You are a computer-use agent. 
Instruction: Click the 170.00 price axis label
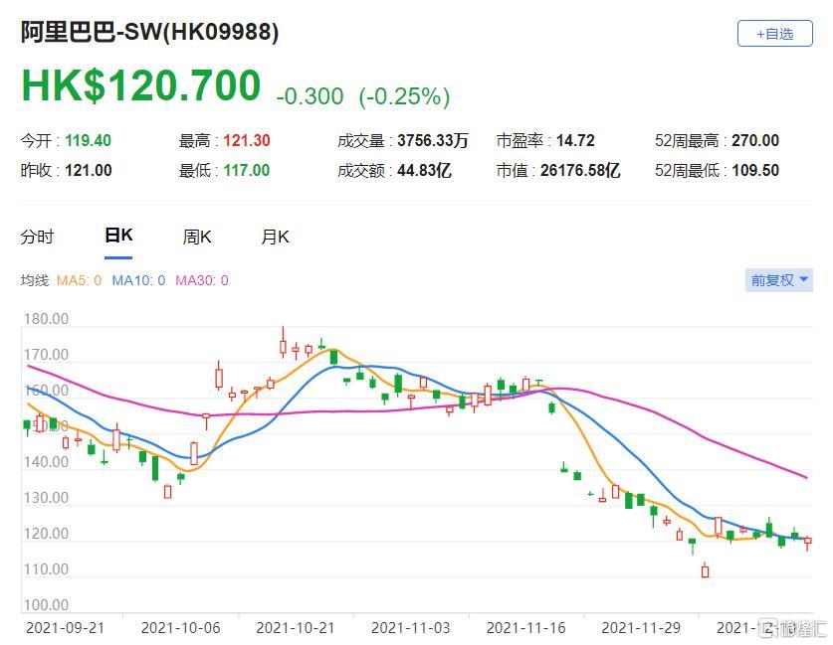(46, 355)
